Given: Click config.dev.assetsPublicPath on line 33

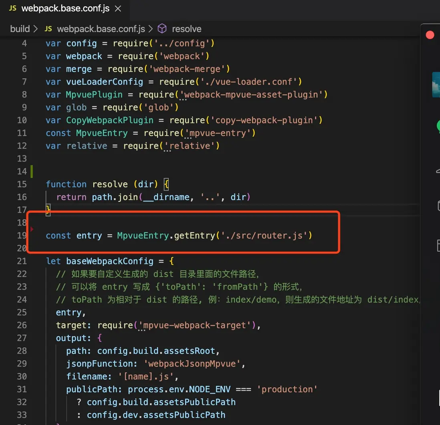Looking at the screenshot, I should tap(156, 415).
